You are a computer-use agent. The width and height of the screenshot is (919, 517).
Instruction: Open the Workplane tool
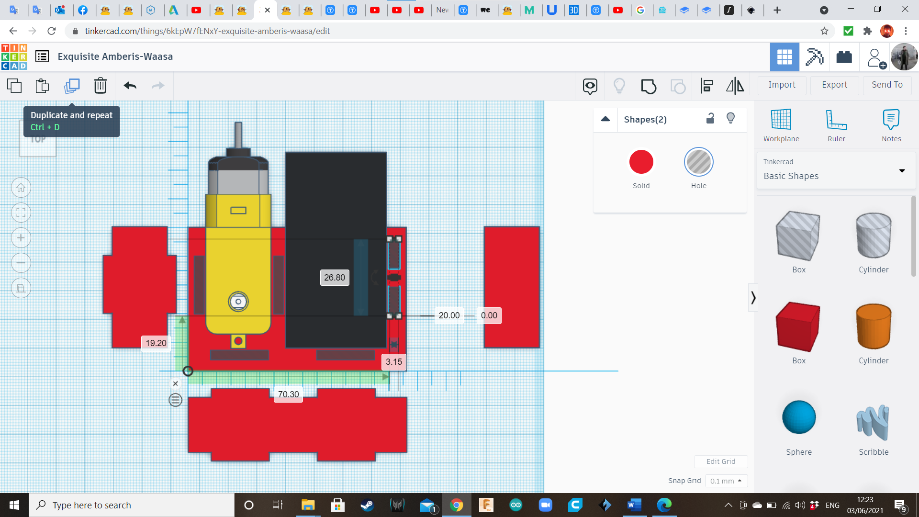click(781, 124)
